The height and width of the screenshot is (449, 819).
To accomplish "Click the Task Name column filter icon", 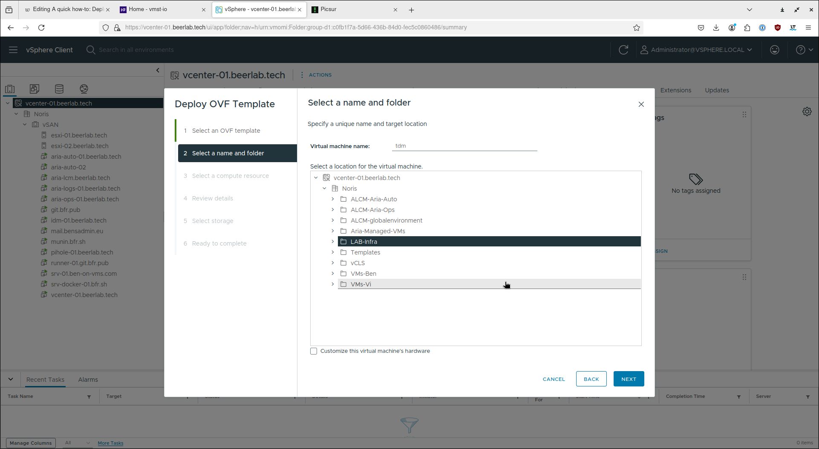I will [x=89, y=397].
